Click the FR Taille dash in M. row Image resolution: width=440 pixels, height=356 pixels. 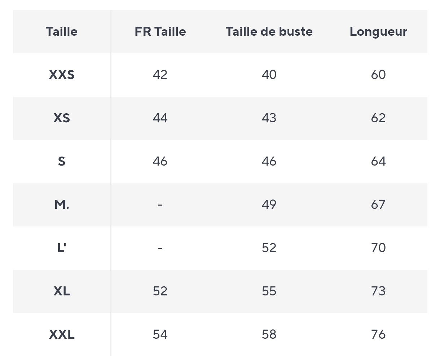(x=160, y=205)
